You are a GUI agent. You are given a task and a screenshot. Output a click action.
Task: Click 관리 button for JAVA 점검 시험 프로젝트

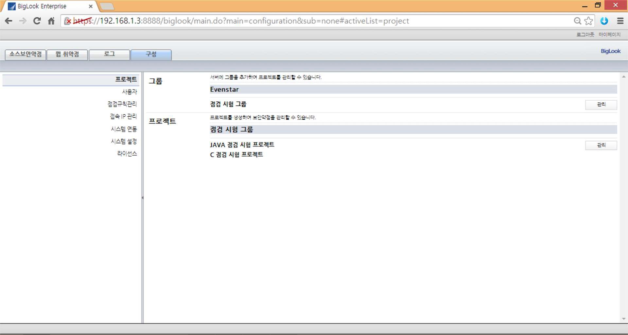coord(601,145)
